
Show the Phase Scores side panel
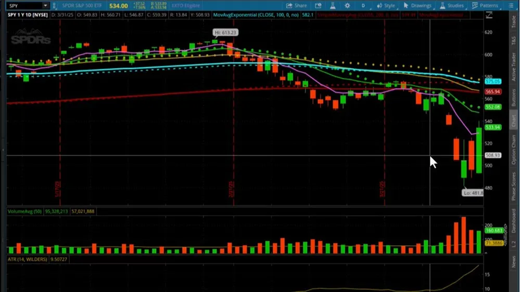(x=514, y=187)
